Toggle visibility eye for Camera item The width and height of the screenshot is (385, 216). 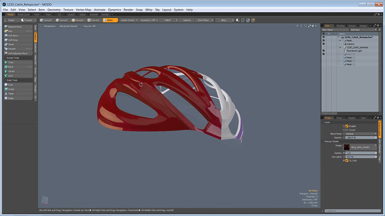pos(323,44)
